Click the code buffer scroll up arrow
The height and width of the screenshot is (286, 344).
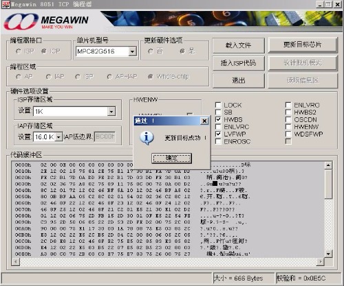tap(328, 165)
